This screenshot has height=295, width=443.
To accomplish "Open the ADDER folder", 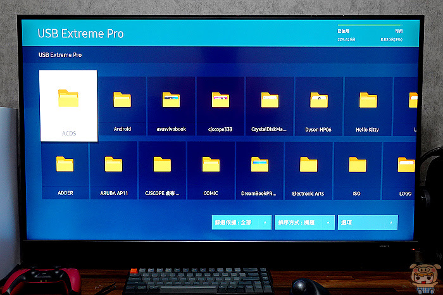I will pos(65,171).
